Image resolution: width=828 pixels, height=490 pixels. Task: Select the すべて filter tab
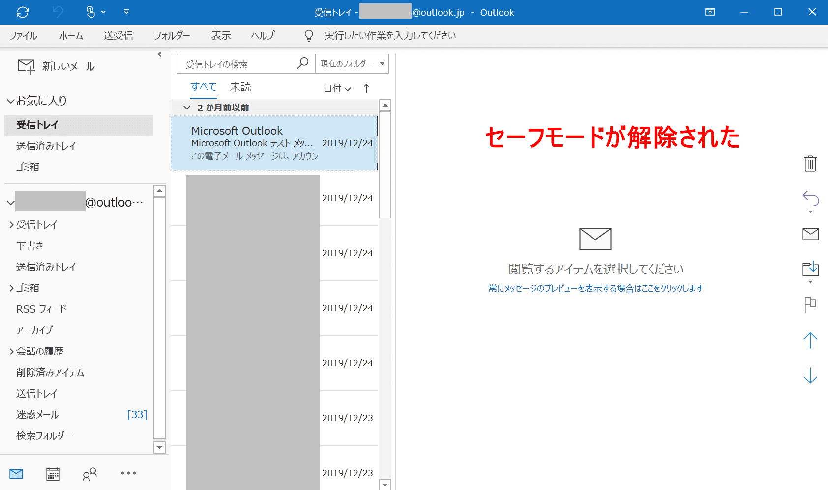(204, 87)
